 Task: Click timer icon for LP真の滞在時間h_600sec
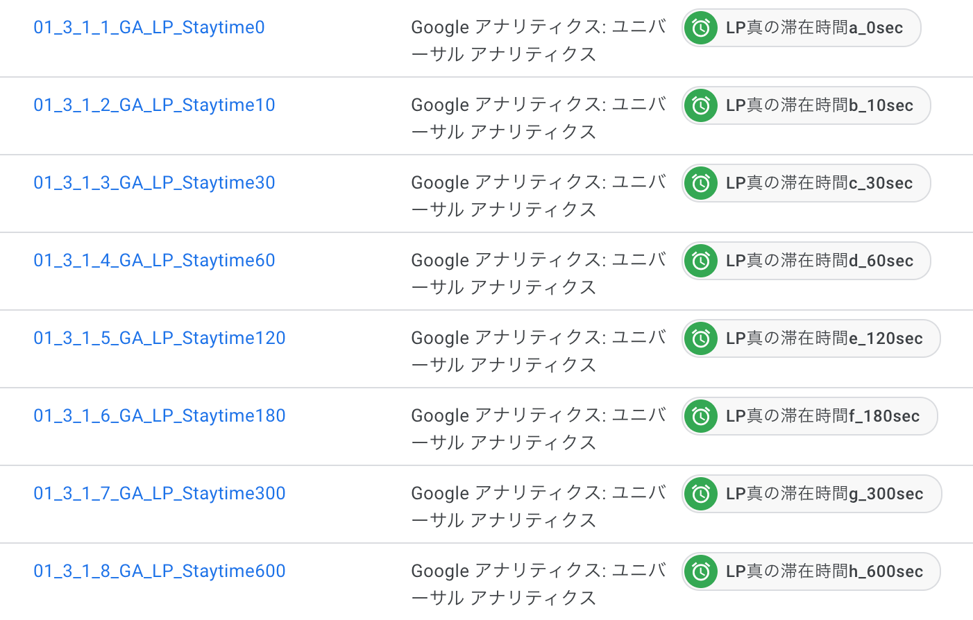click(x=701, y=571)
